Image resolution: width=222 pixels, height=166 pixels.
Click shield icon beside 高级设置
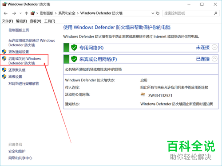(x=4, y=77)
